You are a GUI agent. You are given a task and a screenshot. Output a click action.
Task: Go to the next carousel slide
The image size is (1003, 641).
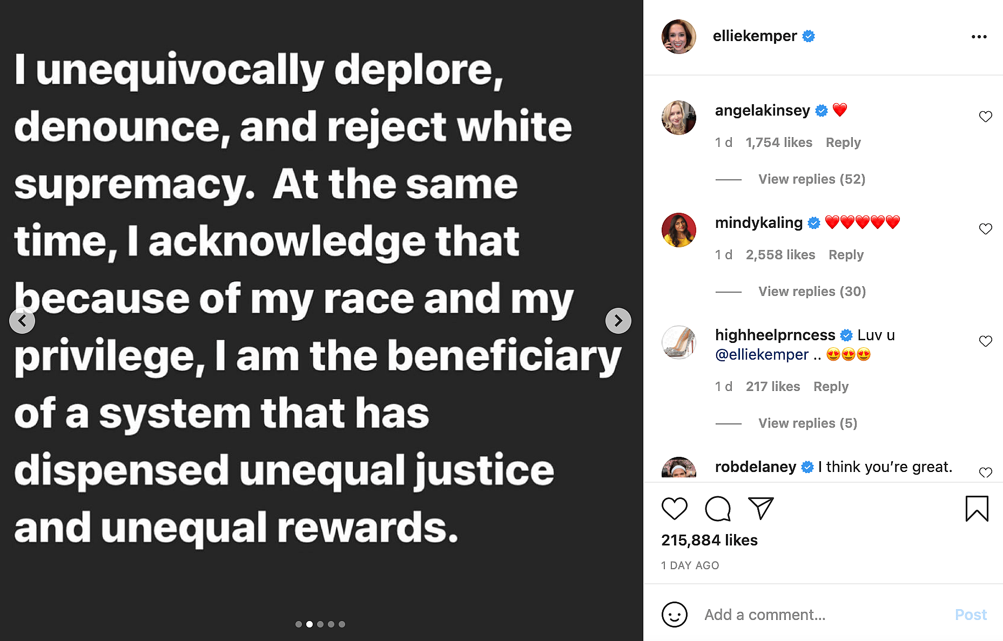pyautogui.click(x=618, y=321)
